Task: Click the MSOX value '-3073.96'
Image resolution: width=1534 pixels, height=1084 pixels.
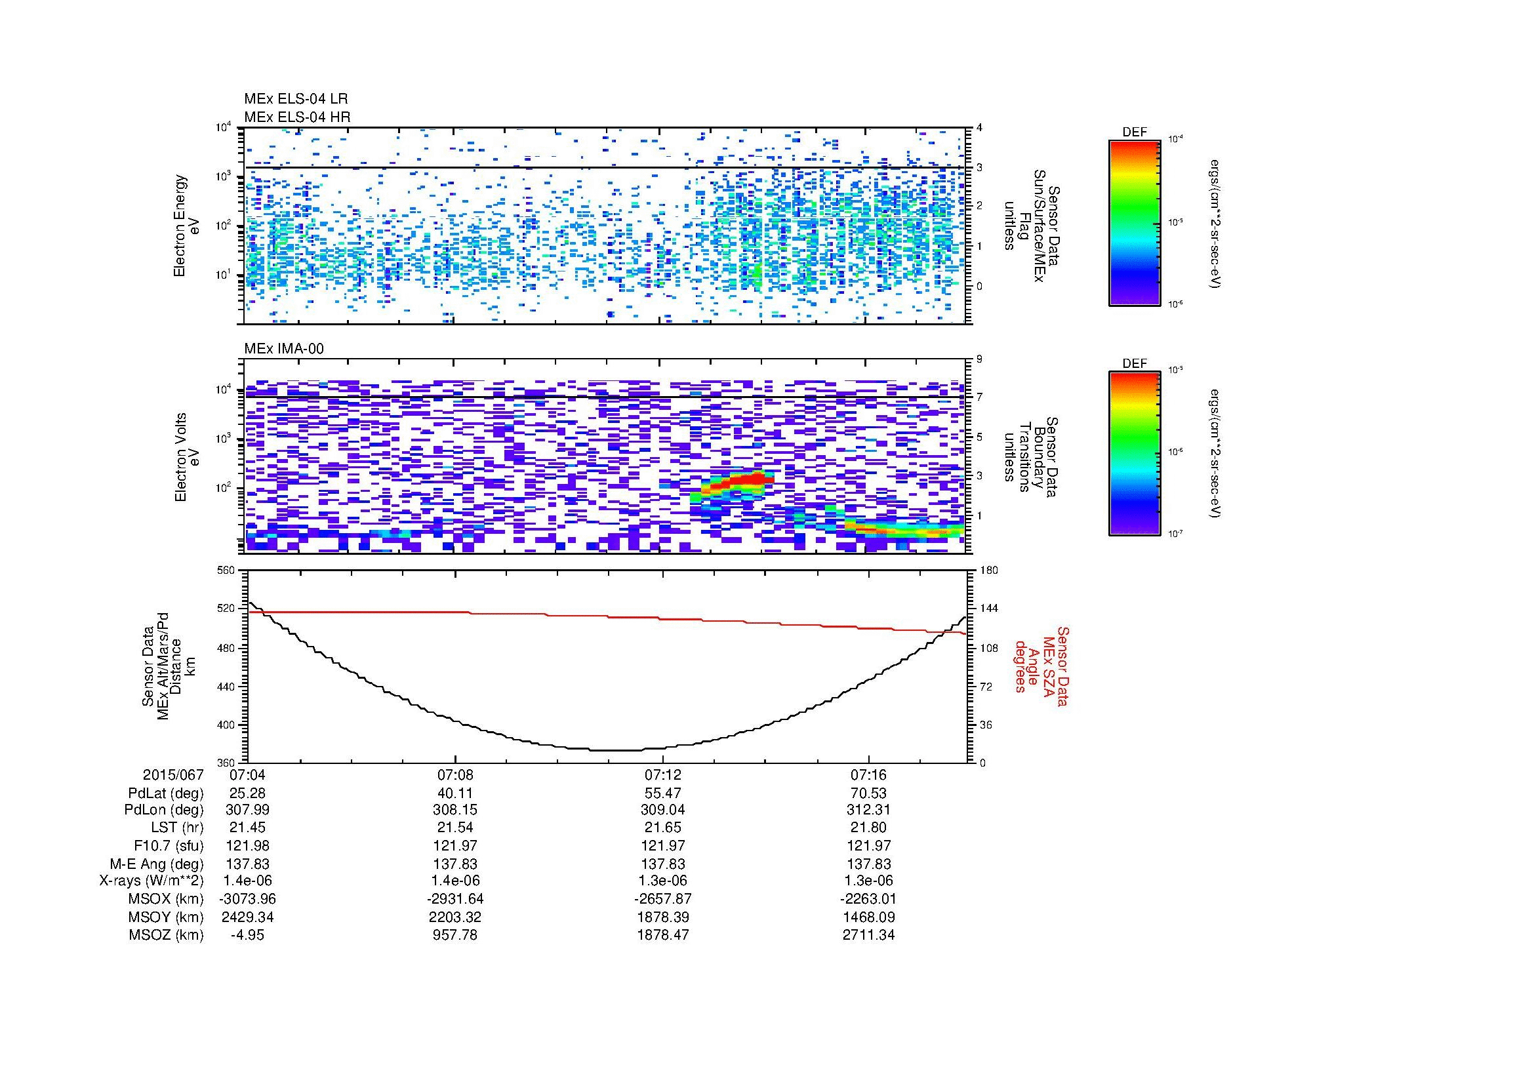Action: pos(247,899)
